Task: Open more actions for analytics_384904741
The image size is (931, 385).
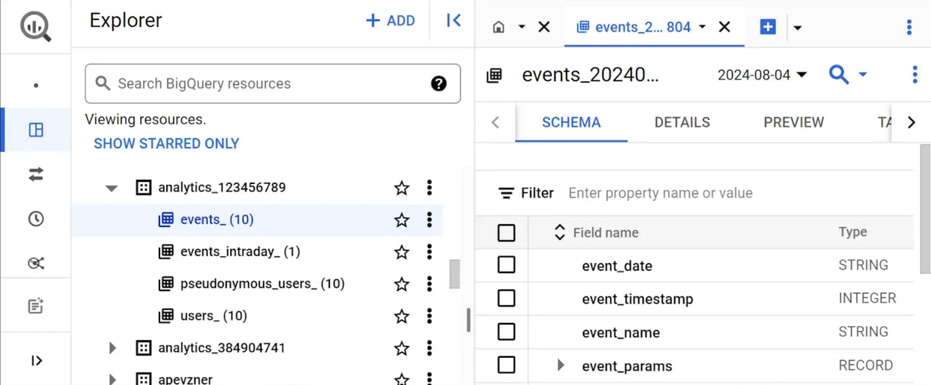Action: coord(429,348)
